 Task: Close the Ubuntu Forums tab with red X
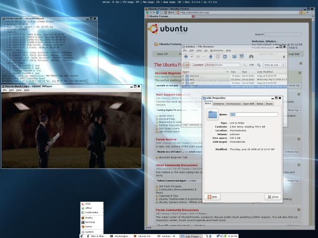(193, 16)
